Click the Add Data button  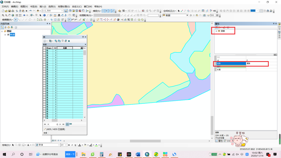coord(38,11)
